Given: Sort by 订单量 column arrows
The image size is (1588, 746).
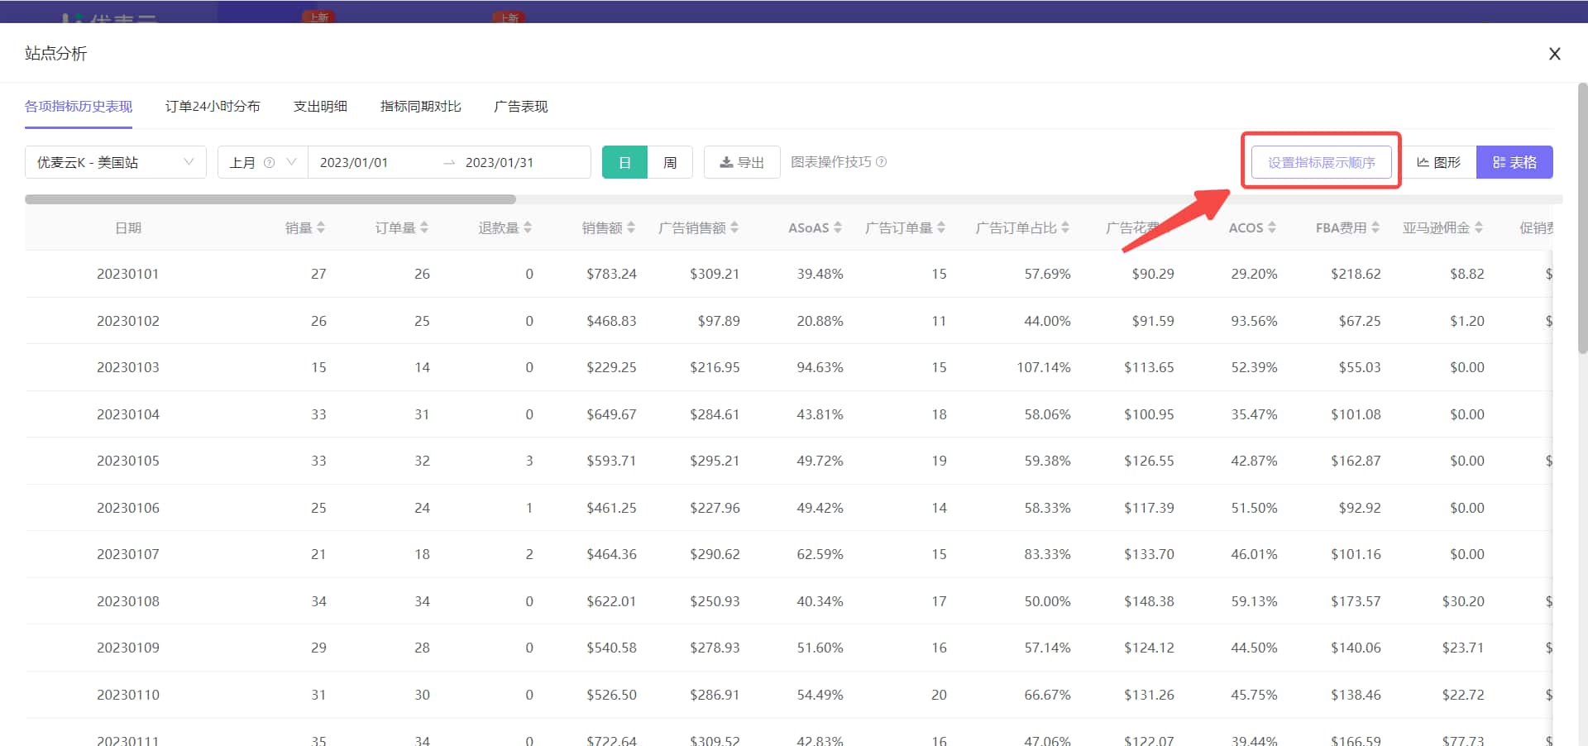Looking at the screenshot, I should click(x=424, y=227).
